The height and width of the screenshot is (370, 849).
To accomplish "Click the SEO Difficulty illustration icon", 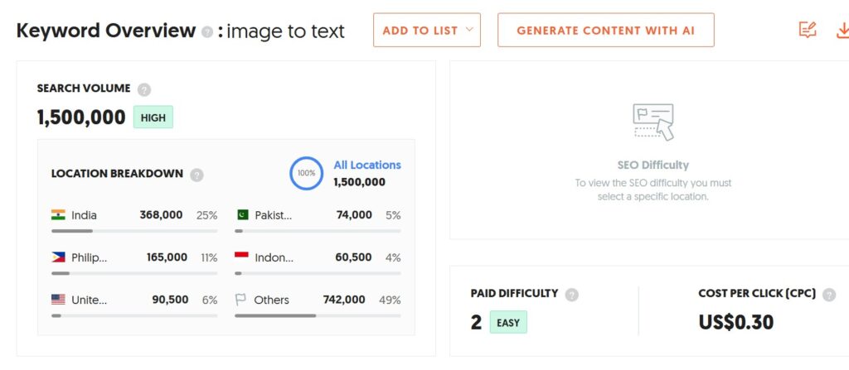I will click(653, 123).
